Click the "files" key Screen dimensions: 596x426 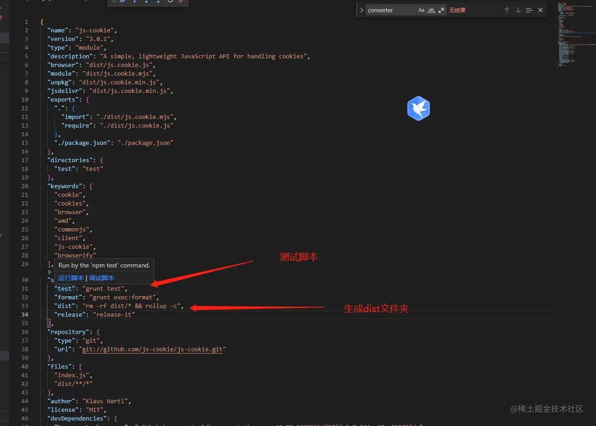(x=60, y=367)
